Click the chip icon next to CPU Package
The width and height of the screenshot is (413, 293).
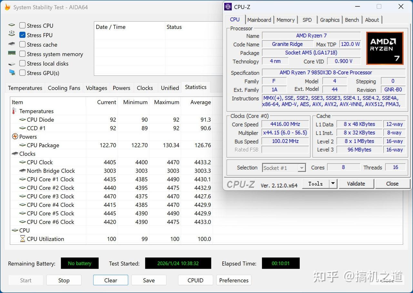click(x=22, y=145)
